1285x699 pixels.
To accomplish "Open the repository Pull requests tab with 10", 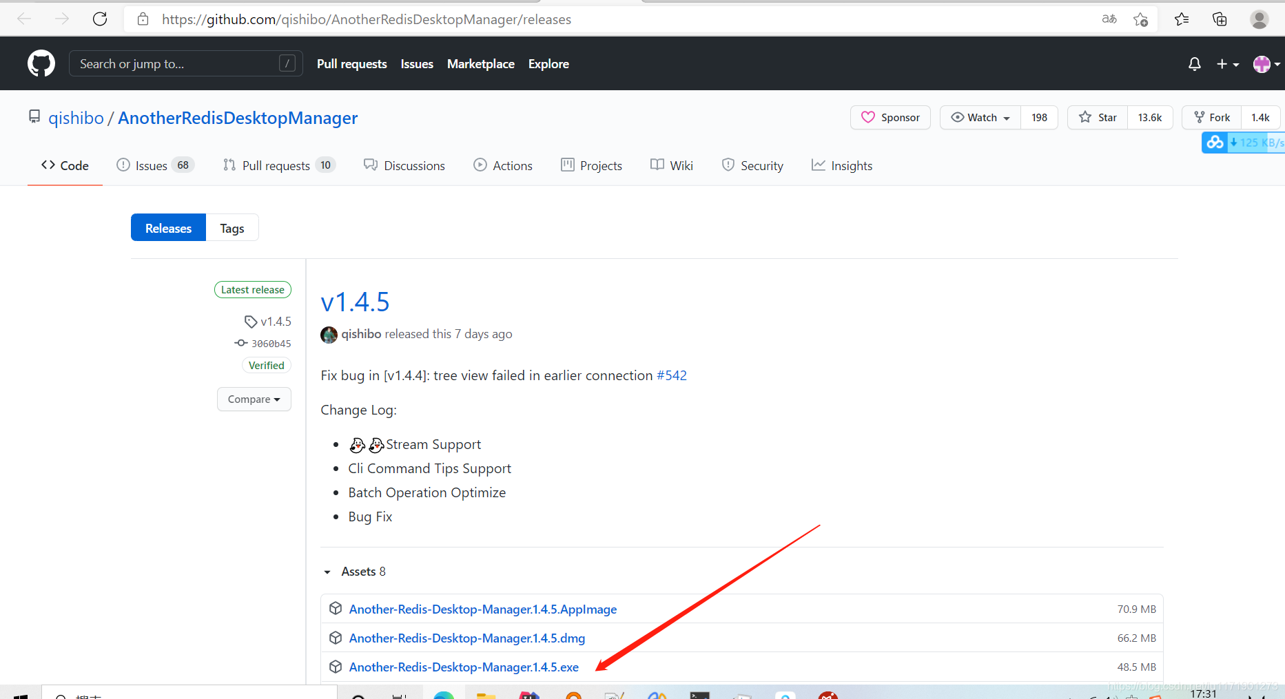I will click(279, 166).
